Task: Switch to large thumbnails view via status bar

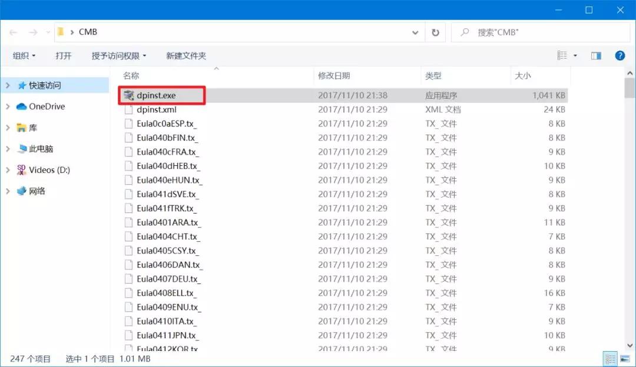Action: (x=625, y=358)
